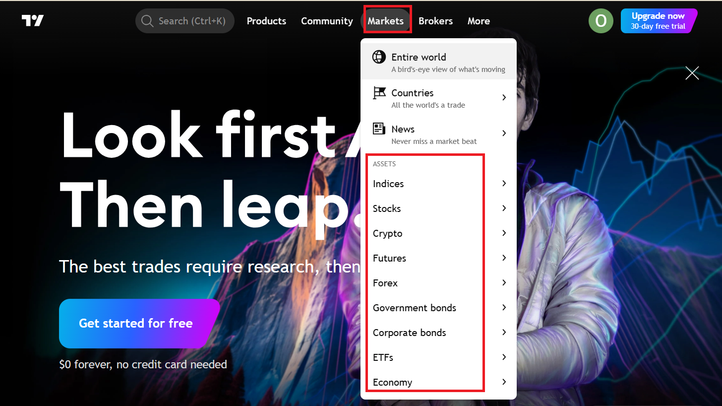Viewport: 722px width, 406px height.
Task: Click the flag icon beside Countries
Action: point(379,93)
